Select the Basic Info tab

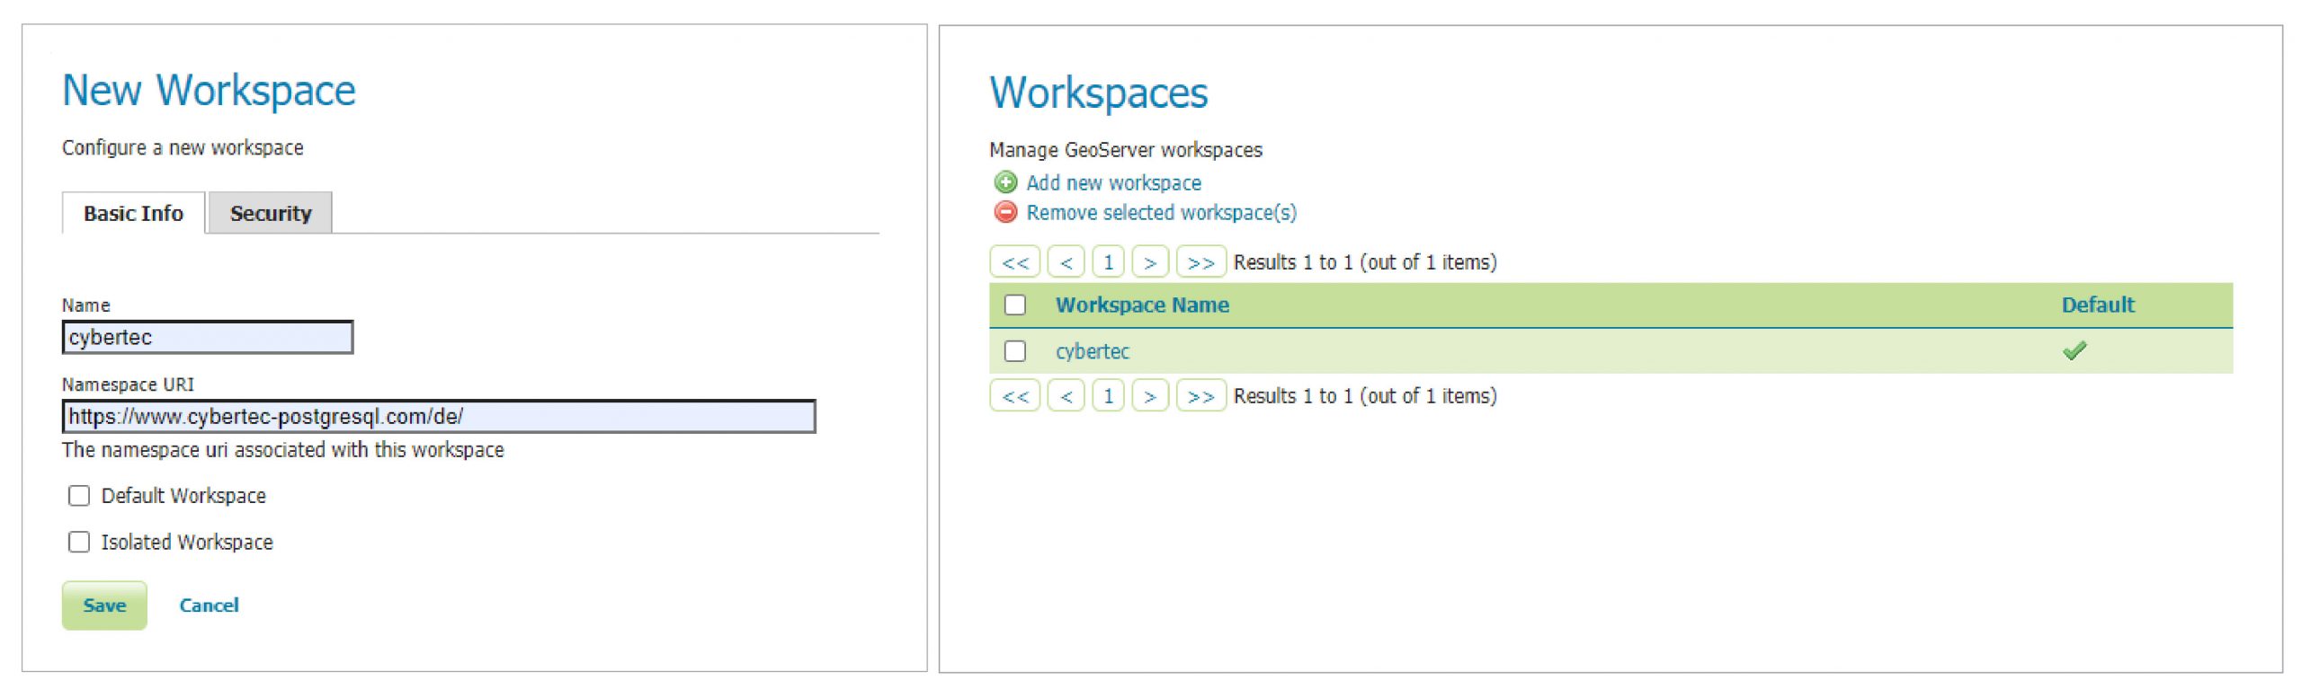click(x=133, y=213)
